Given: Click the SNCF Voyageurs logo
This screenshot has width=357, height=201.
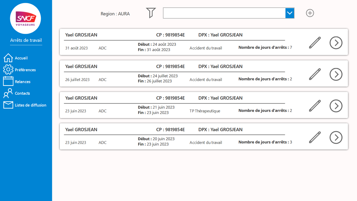Looking at the screenshot, I should click(x=25, y=18).
